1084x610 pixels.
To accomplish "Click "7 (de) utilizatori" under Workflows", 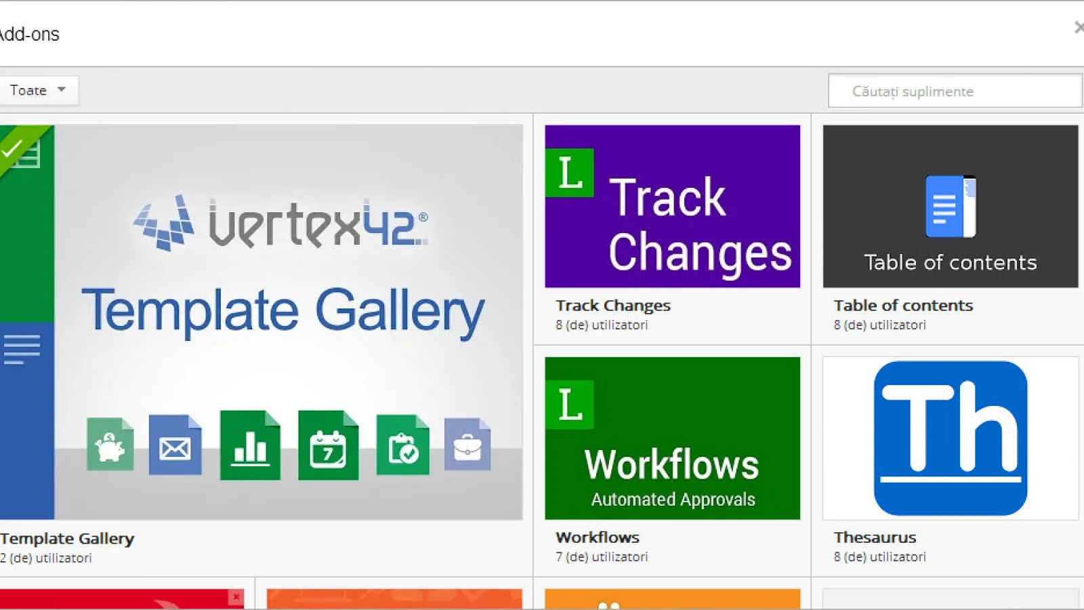I will pos(602,557).
